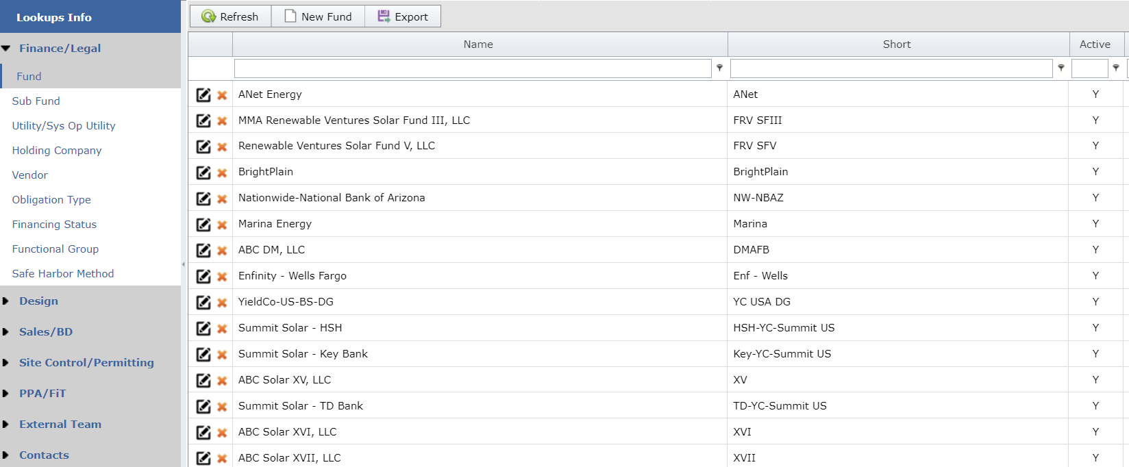Delete the Summit Solar - TD Bank fund

click(222, 407)
